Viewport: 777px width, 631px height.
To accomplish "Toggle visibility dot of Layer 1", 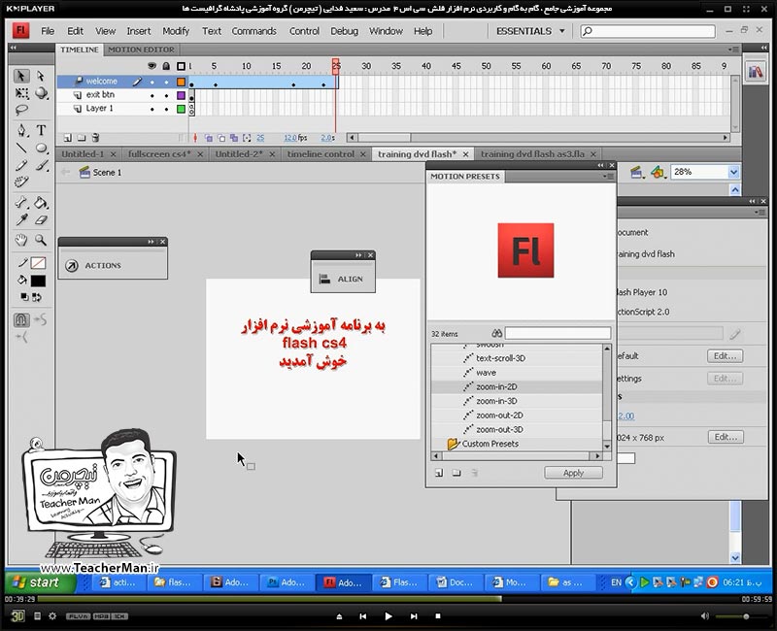I will pyautogui.click(x=152, y=109).
